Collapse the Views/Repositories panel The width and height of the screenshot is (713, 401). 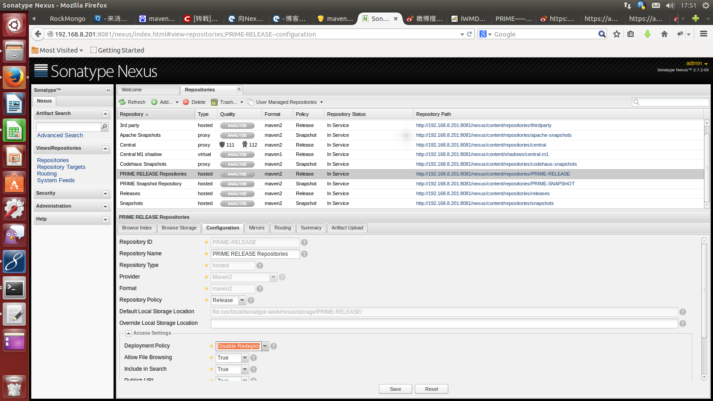pos(105,148)
